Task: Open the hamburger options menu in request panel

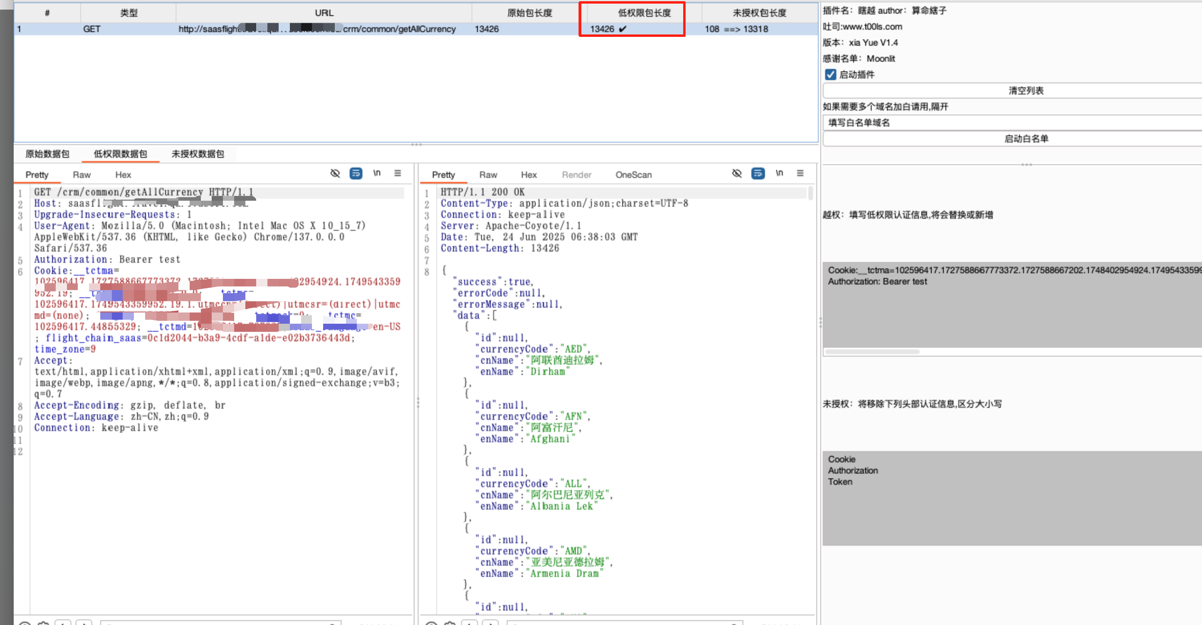Action: tap(398, 173)
